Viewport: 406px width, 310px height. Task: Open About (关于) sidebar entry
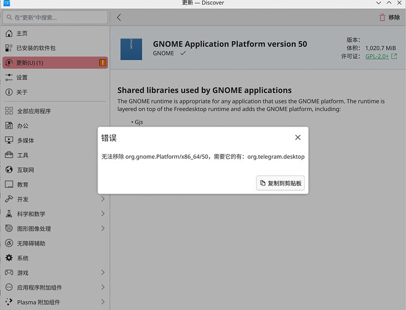tap(55, 92)
